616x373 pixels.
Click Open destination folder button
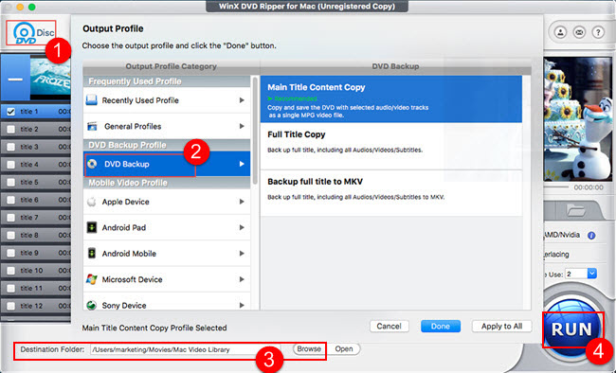pos(344,349)
